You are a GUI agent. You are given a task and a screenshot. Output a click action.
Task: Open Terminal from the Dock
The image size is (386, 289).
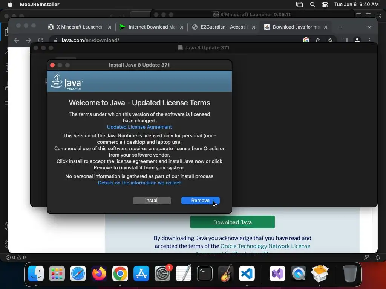pyautogui.click(x=205, y=274)
